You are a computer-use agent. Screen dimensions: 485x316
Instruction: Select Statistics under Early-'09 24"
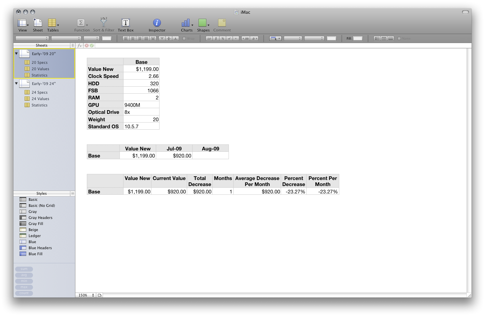(39, 105)
